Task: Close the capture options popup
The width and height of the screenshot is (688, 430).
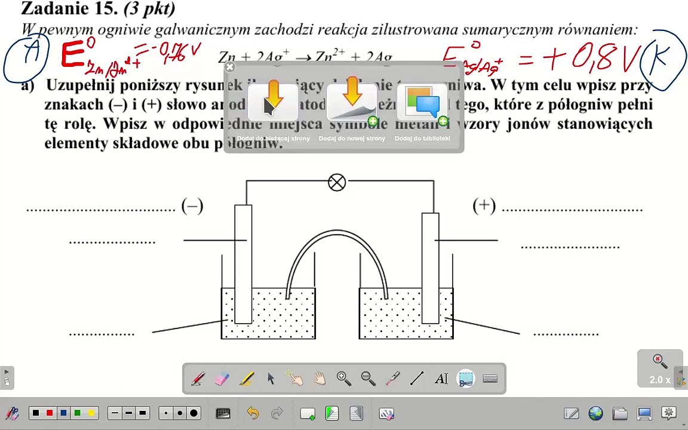Action: coord(229,67)
